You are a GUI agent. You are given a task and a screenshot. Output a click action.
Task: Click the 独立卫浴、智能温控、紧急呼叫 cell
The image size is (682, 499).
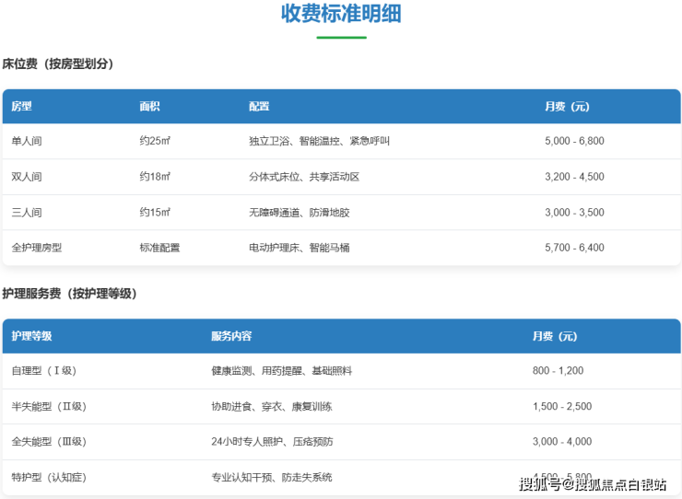319,142
